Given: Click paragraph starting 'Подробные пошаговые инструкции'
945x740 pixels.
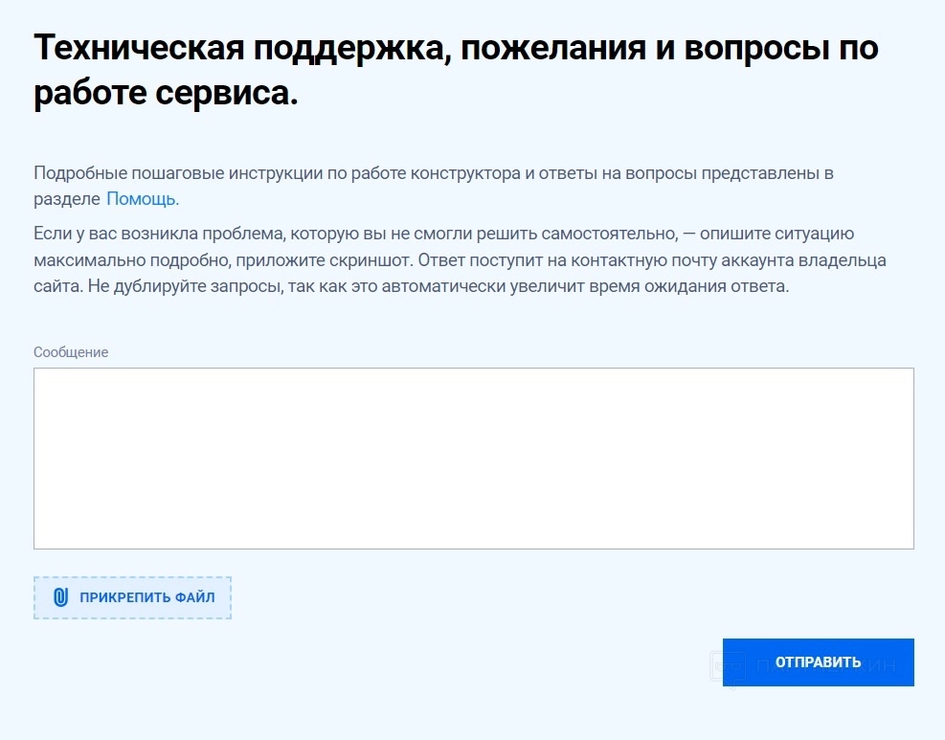Looking at the screenshot, I should pos(434,186).
